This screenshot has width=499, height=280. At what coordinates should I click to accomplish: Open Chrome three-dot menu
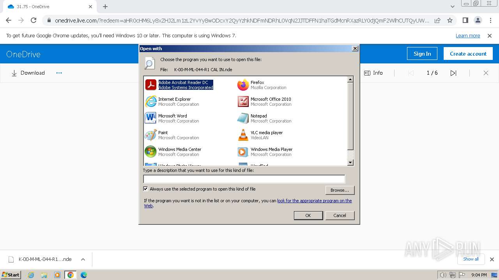(490, 20)
